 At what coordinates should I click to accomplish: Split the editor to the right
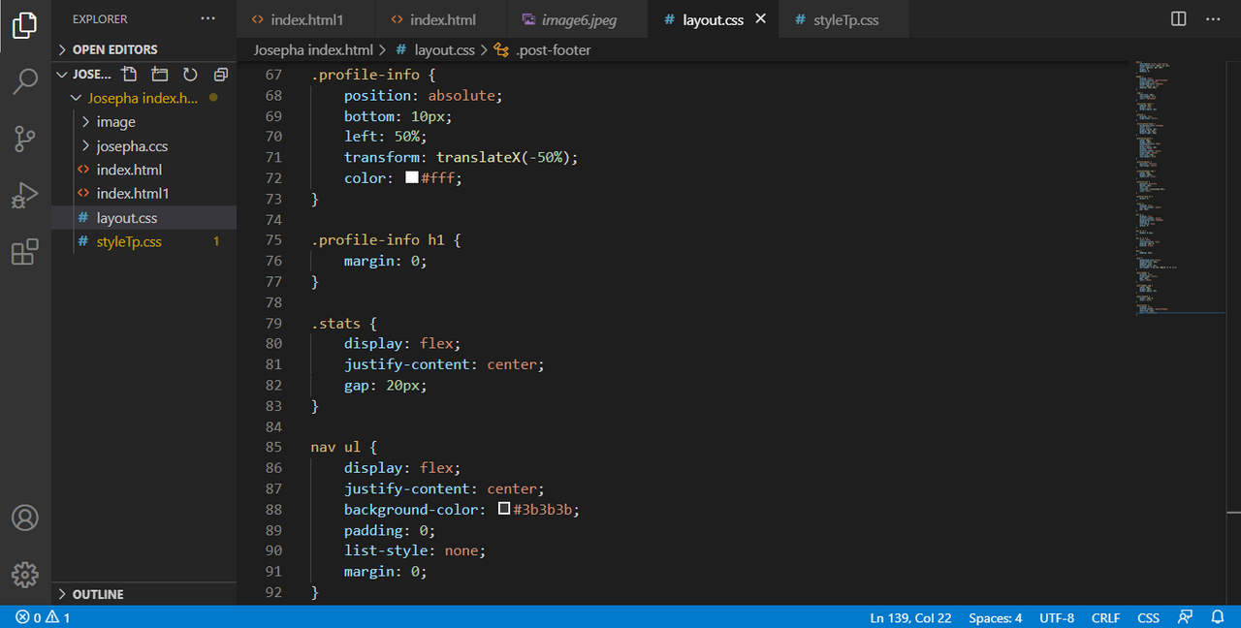point(1179,19)
